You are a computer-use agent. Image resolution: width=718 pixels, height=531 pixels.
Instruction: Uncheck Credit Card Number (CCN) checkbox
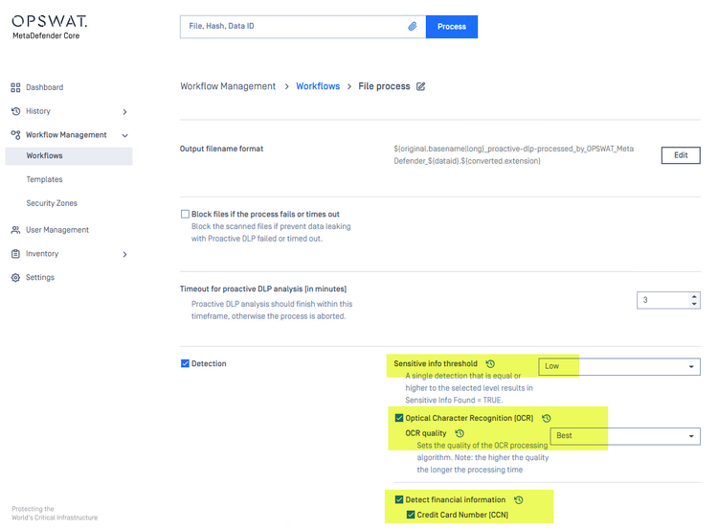(x=411, y=516)
